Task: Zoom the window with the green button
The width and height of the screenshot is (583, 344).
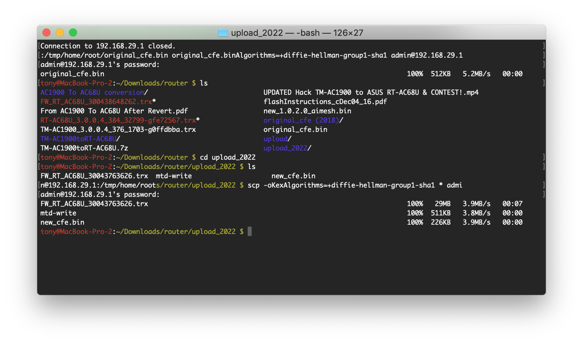Action: click(x=73, y=32)
